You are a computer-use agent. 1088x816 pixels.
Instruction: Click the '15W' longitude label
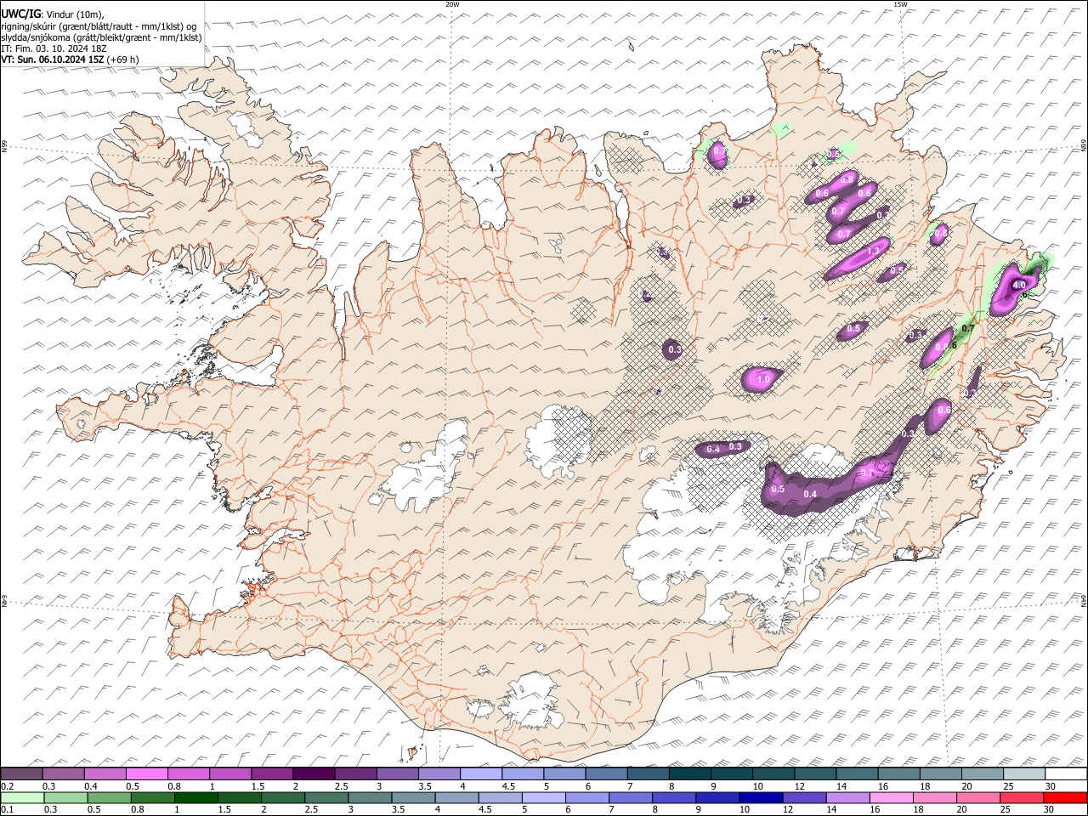(900, 4)
